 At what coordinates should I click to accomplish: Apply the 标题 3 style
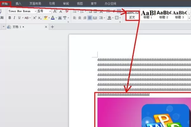coord(180,15)
